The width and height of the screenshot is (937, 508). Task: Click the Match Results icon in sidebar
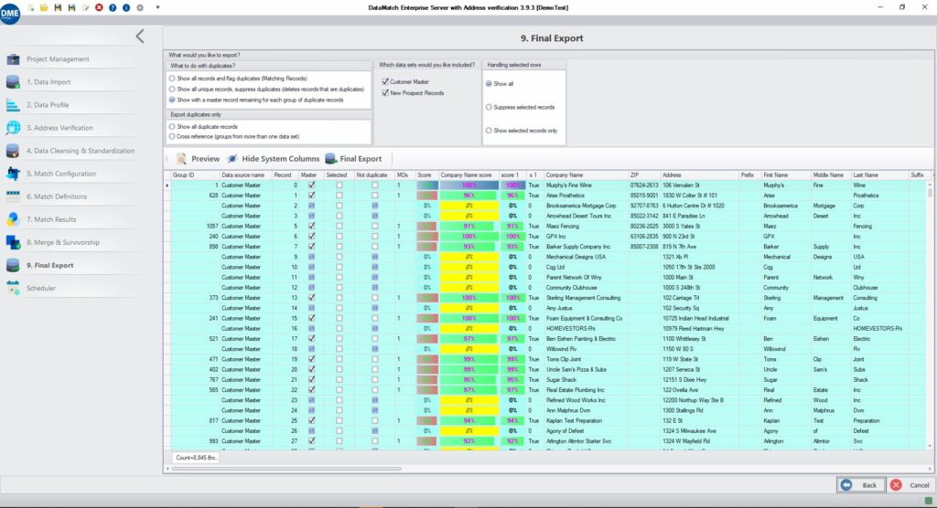[x=13, y=219]
